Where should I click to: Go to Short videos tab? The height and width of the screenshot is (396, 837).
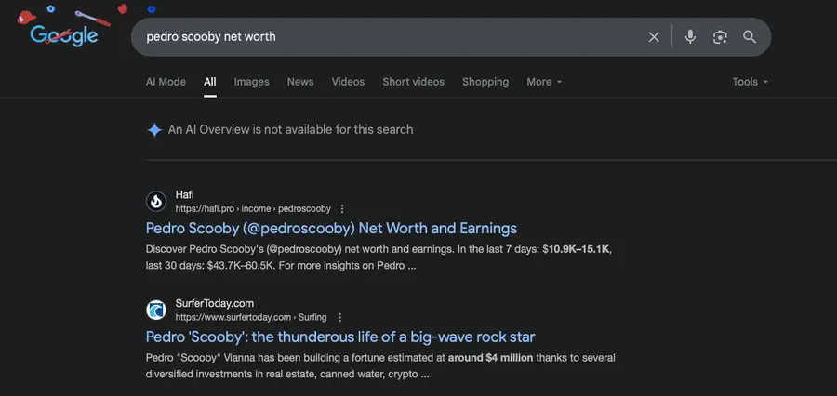pyautogui.click(x=413, y=82)
